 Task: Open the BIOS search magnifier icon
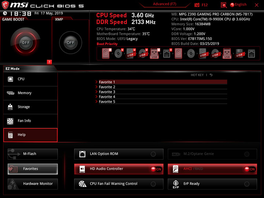click(224, 5)
